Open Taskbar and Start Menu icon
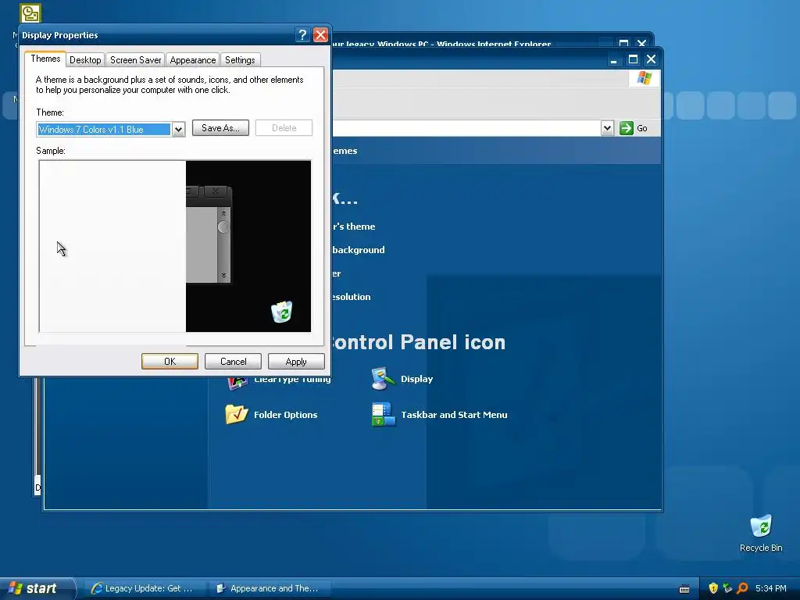This screenshot has height=600, width=800. [x=383, y=414]
